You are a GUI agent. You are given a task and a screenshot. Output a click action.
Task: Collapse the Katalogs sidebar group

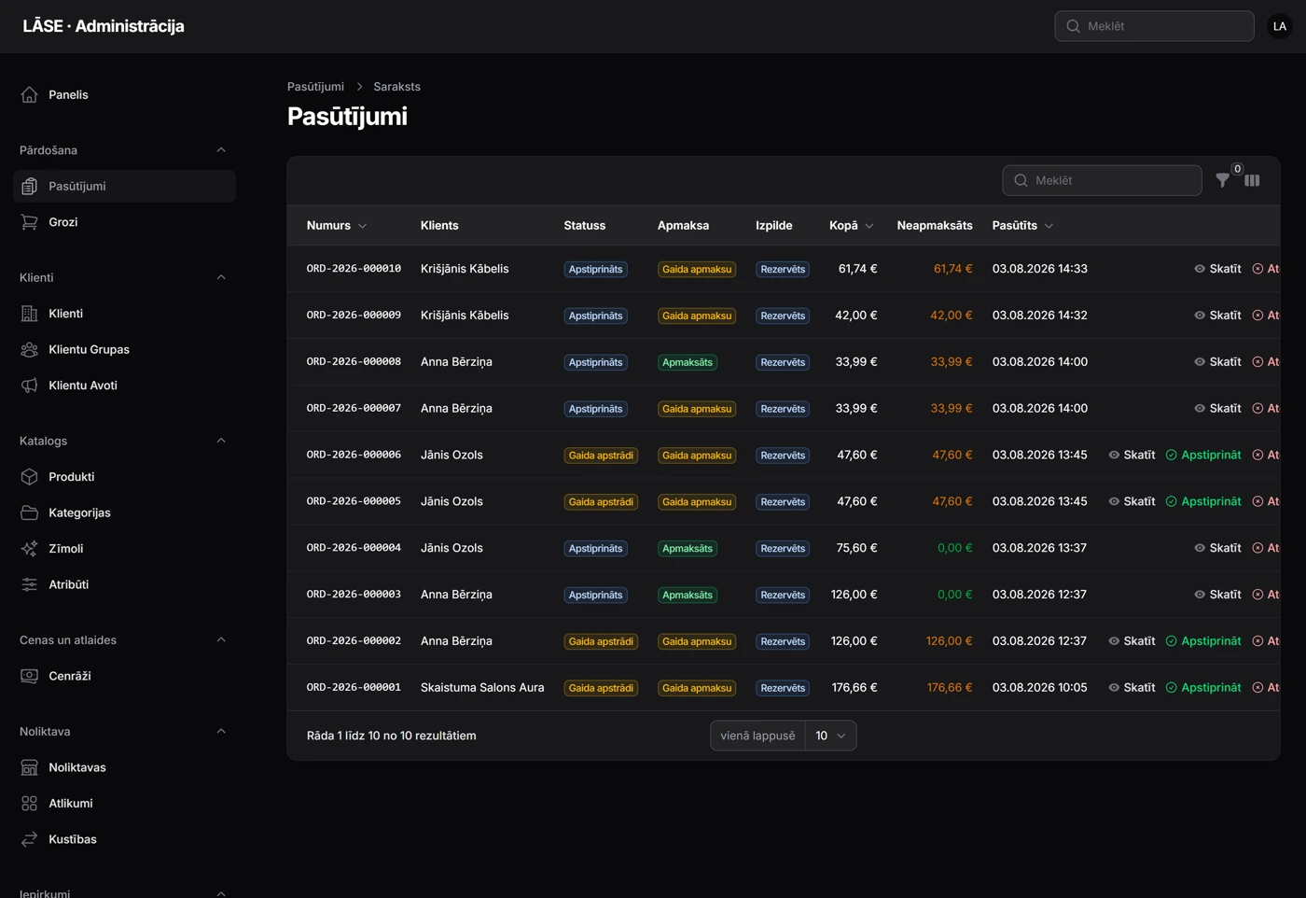(x=221, y=441)
